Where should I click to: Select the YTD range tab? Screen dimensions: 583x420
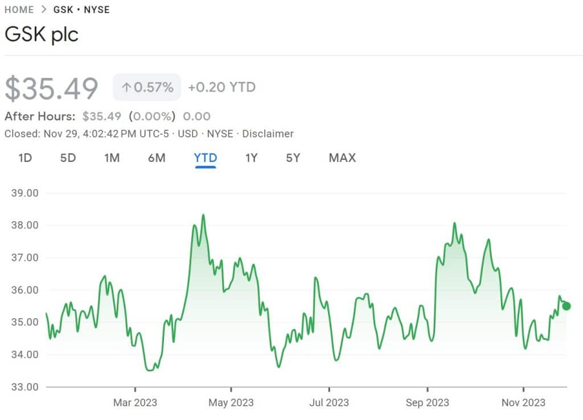205,159
